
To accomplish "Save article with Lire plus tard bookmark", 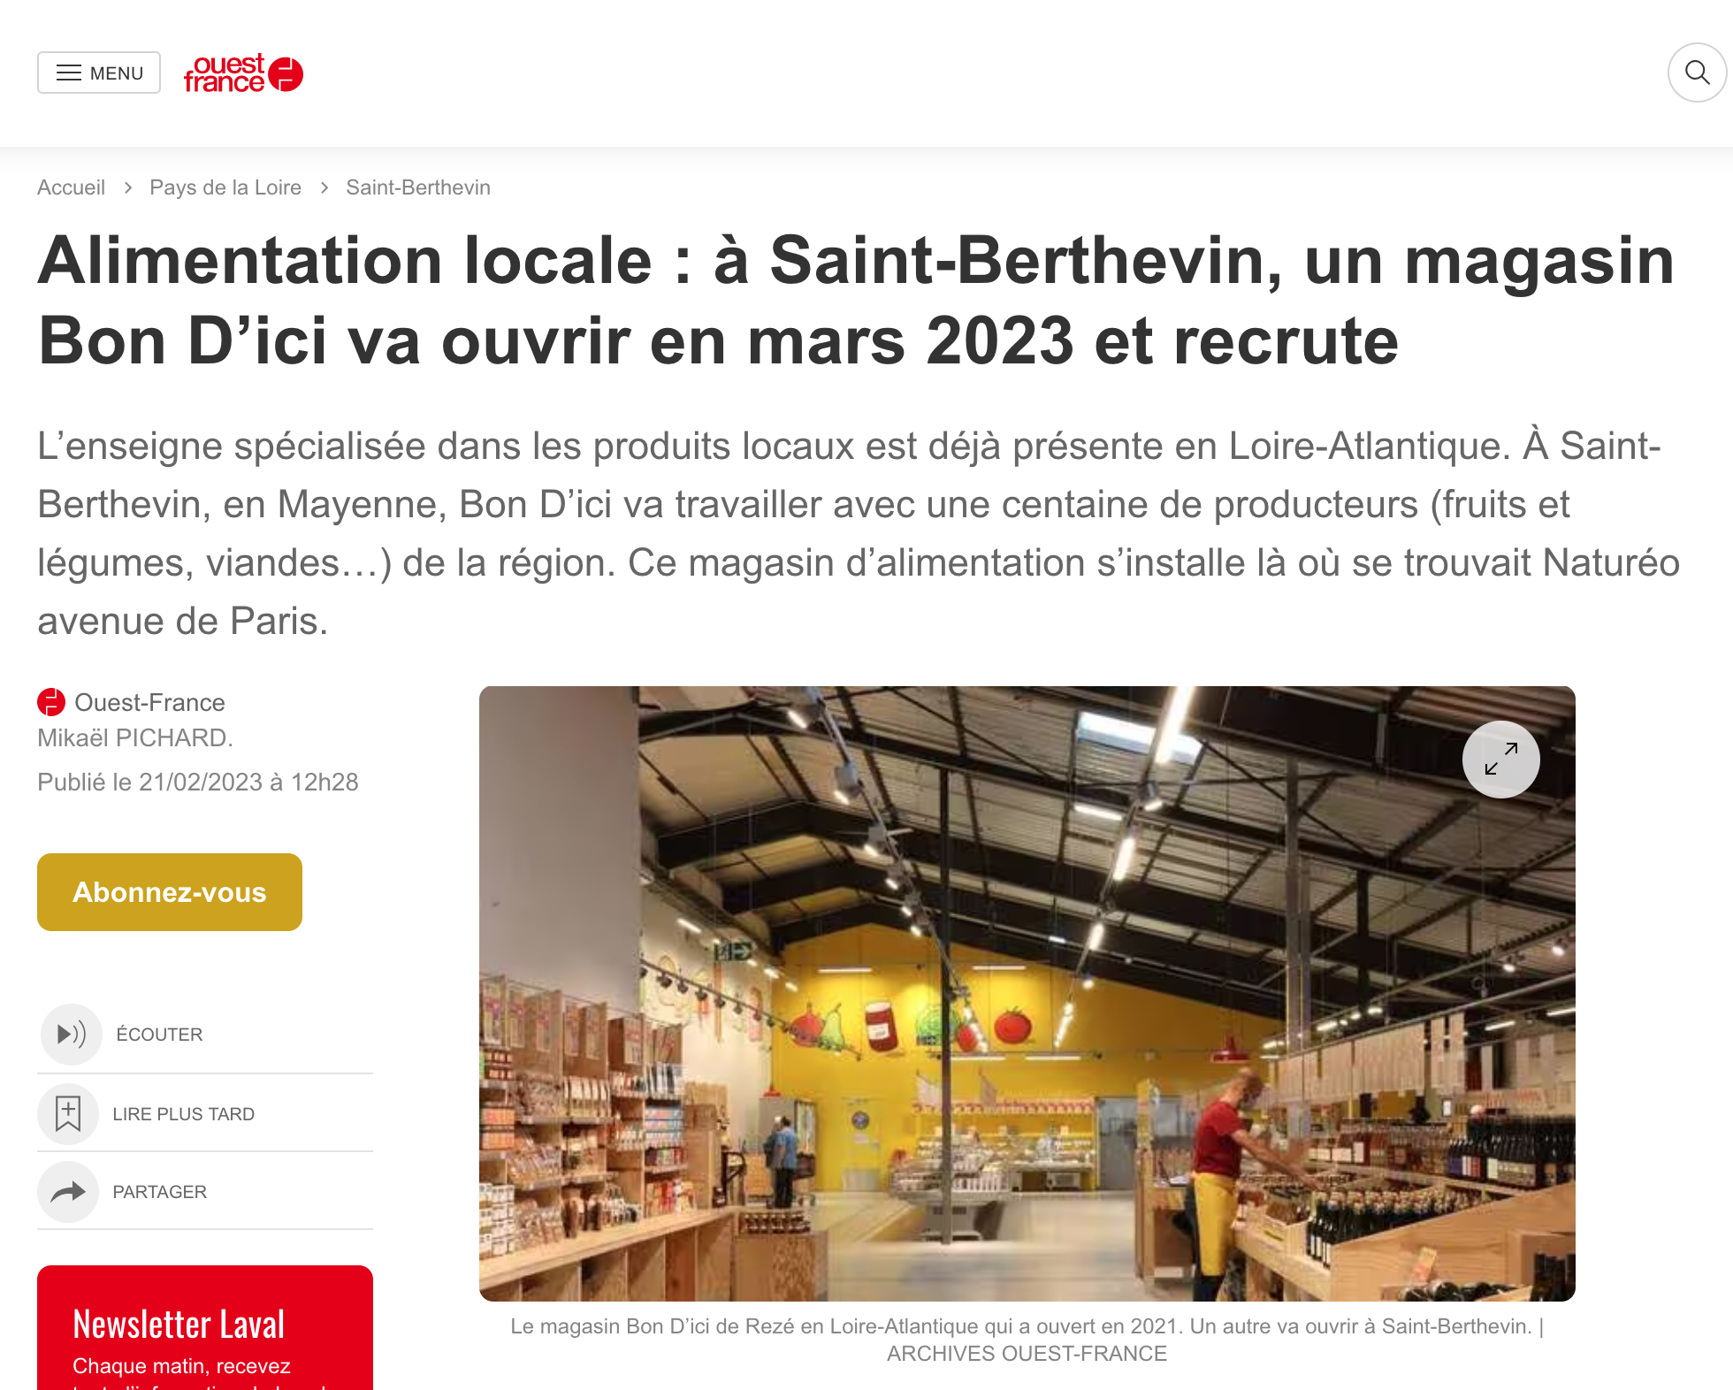I will (x=68, y=1114).
